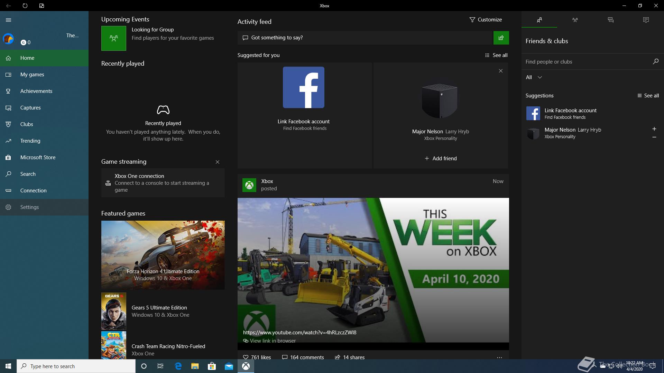Click Add friend for Major Nelson
Screen dimensions: 664x373
click(x=441, y=159)
